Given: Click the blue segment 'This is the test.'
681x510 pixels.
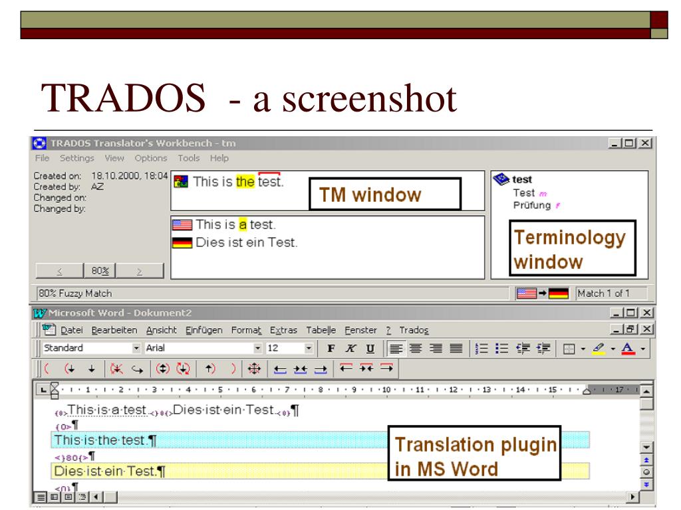Looking at the screenshot, I should (x=320, y=440).
